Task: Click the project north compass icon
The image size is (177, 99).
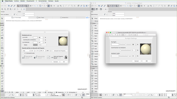Action: (66, 57)
